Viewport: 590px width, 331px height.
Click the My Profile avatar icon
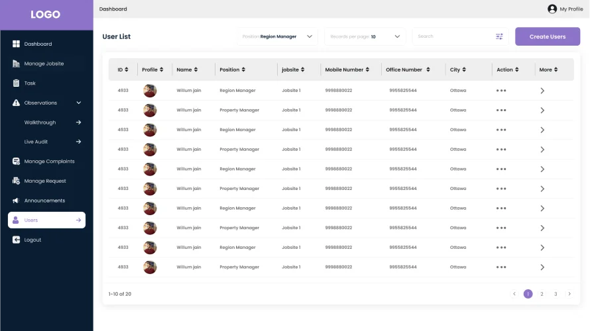(x=552, y=9)
